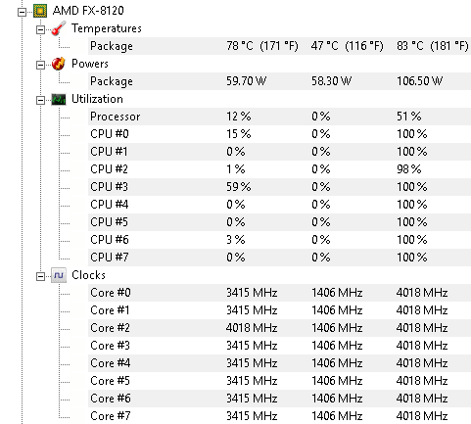This screenshot has width=471, height=424.
Task: Click the AMD FX-8120 processor chip icon
Action: pyautogui.click(x=40, y=11)
